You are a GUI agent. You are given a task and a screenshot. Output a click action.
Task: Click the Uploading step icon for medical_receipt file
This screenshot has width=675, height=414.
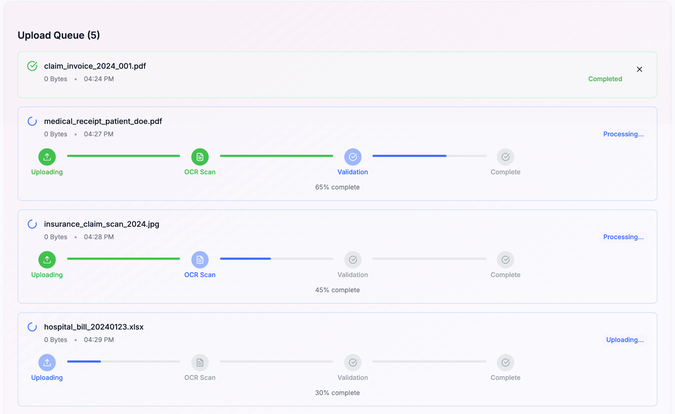tap(47, 157)
